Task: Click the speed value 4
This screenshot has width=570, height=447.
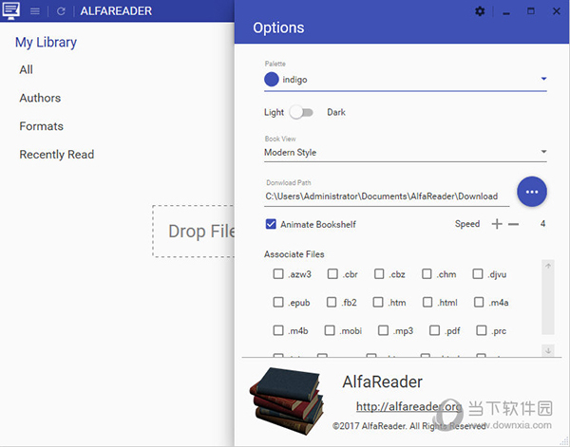Action: 542,224
